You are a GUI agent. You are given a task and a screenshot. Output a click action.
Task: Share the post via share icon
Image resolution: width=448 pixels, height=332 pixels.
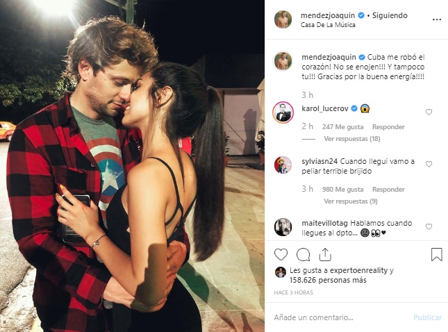[x=325, y=254]
